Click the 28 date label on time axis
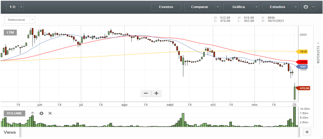 point(294,105)
